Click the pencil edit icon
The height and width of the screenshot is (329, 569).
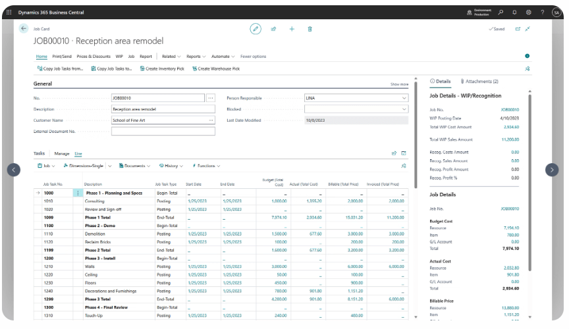click(x=256, y=29)
